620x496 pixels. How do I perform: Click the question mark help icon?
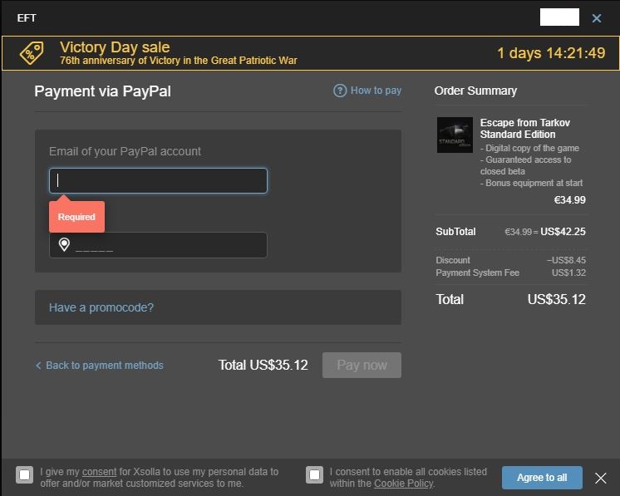click(x=340, y=91)
